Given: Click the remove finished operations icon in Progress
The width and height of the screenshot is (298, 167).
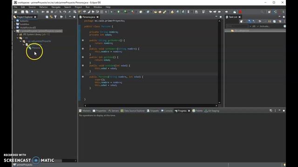Looking at the screenshot, I should pos(271,110).
